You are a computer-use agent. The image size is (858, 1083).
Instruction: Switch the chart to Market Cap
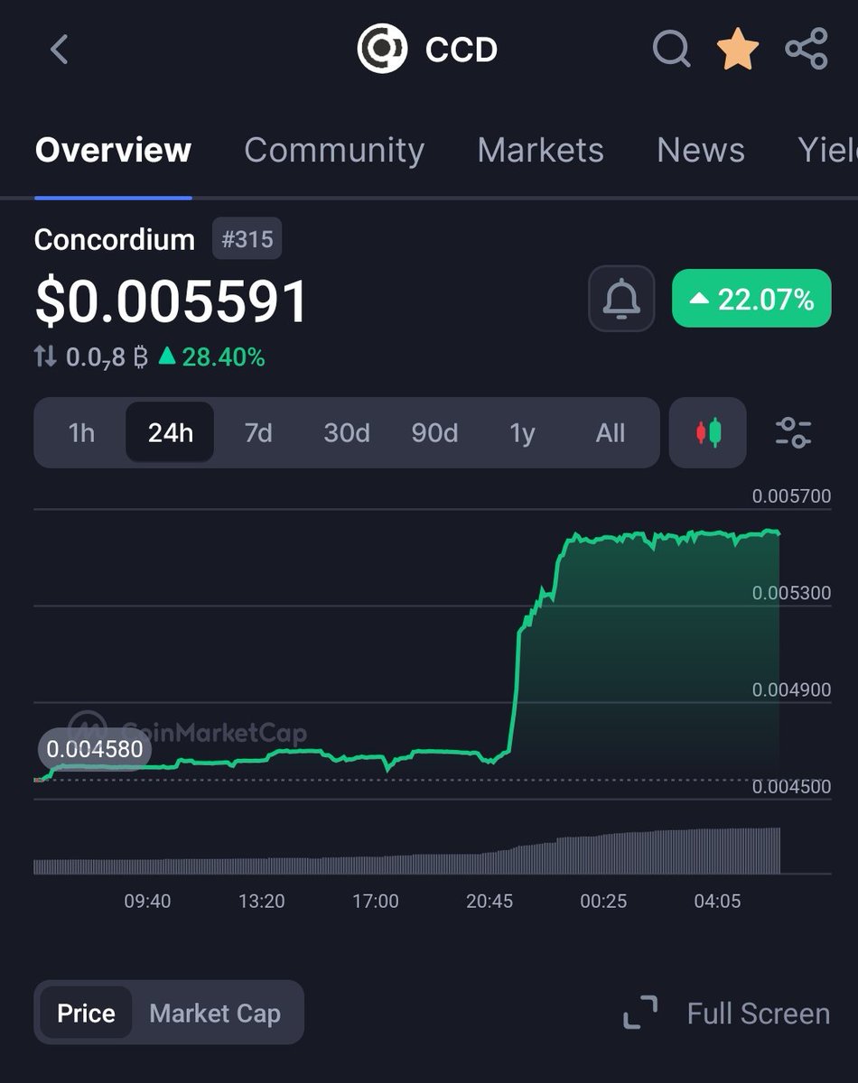click(x=215, y=1013)
